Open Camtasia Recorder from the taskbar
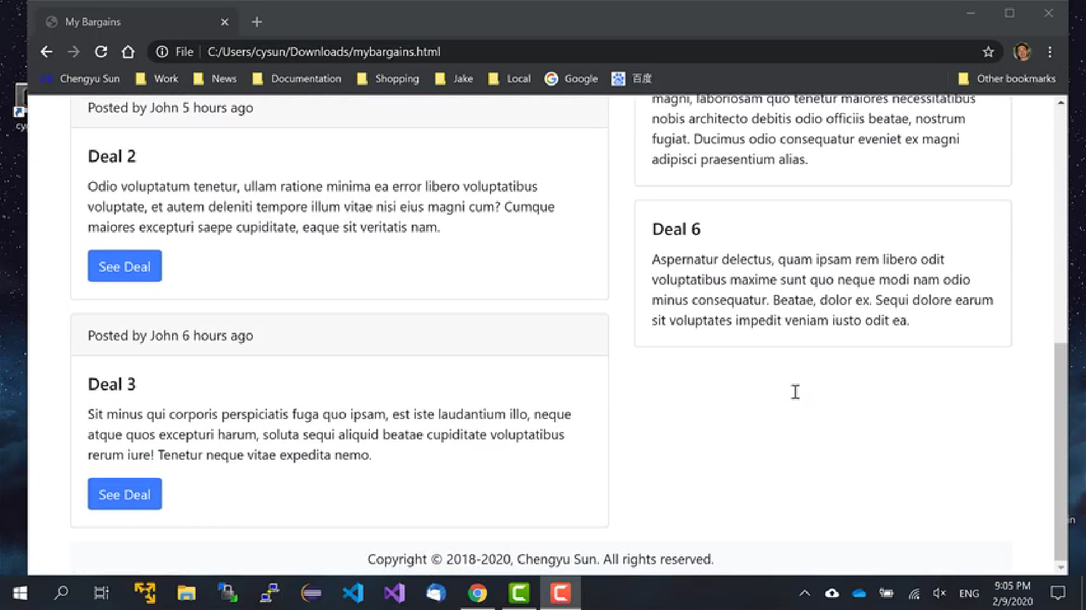The width and height of the screenshot is (1086, 610). [559, 592]
